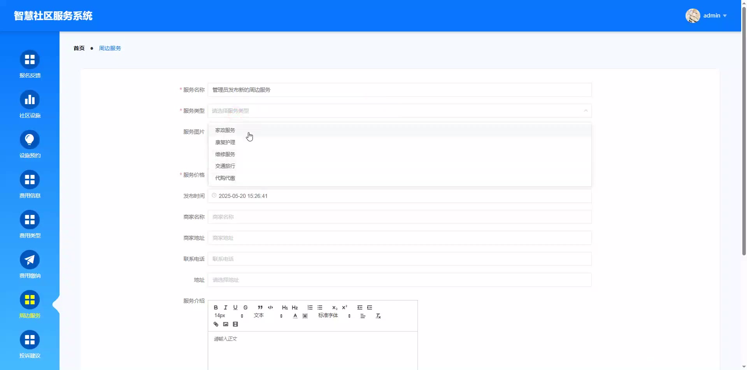
Task: Open 费用缴纳 paper plane icon
Action: (30, 260)
